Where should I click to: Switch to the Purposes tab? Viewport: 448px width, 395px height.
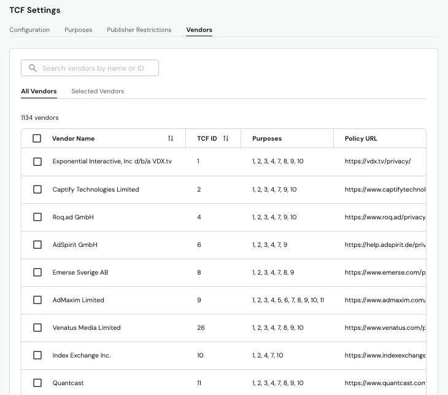tap(79, 29)
